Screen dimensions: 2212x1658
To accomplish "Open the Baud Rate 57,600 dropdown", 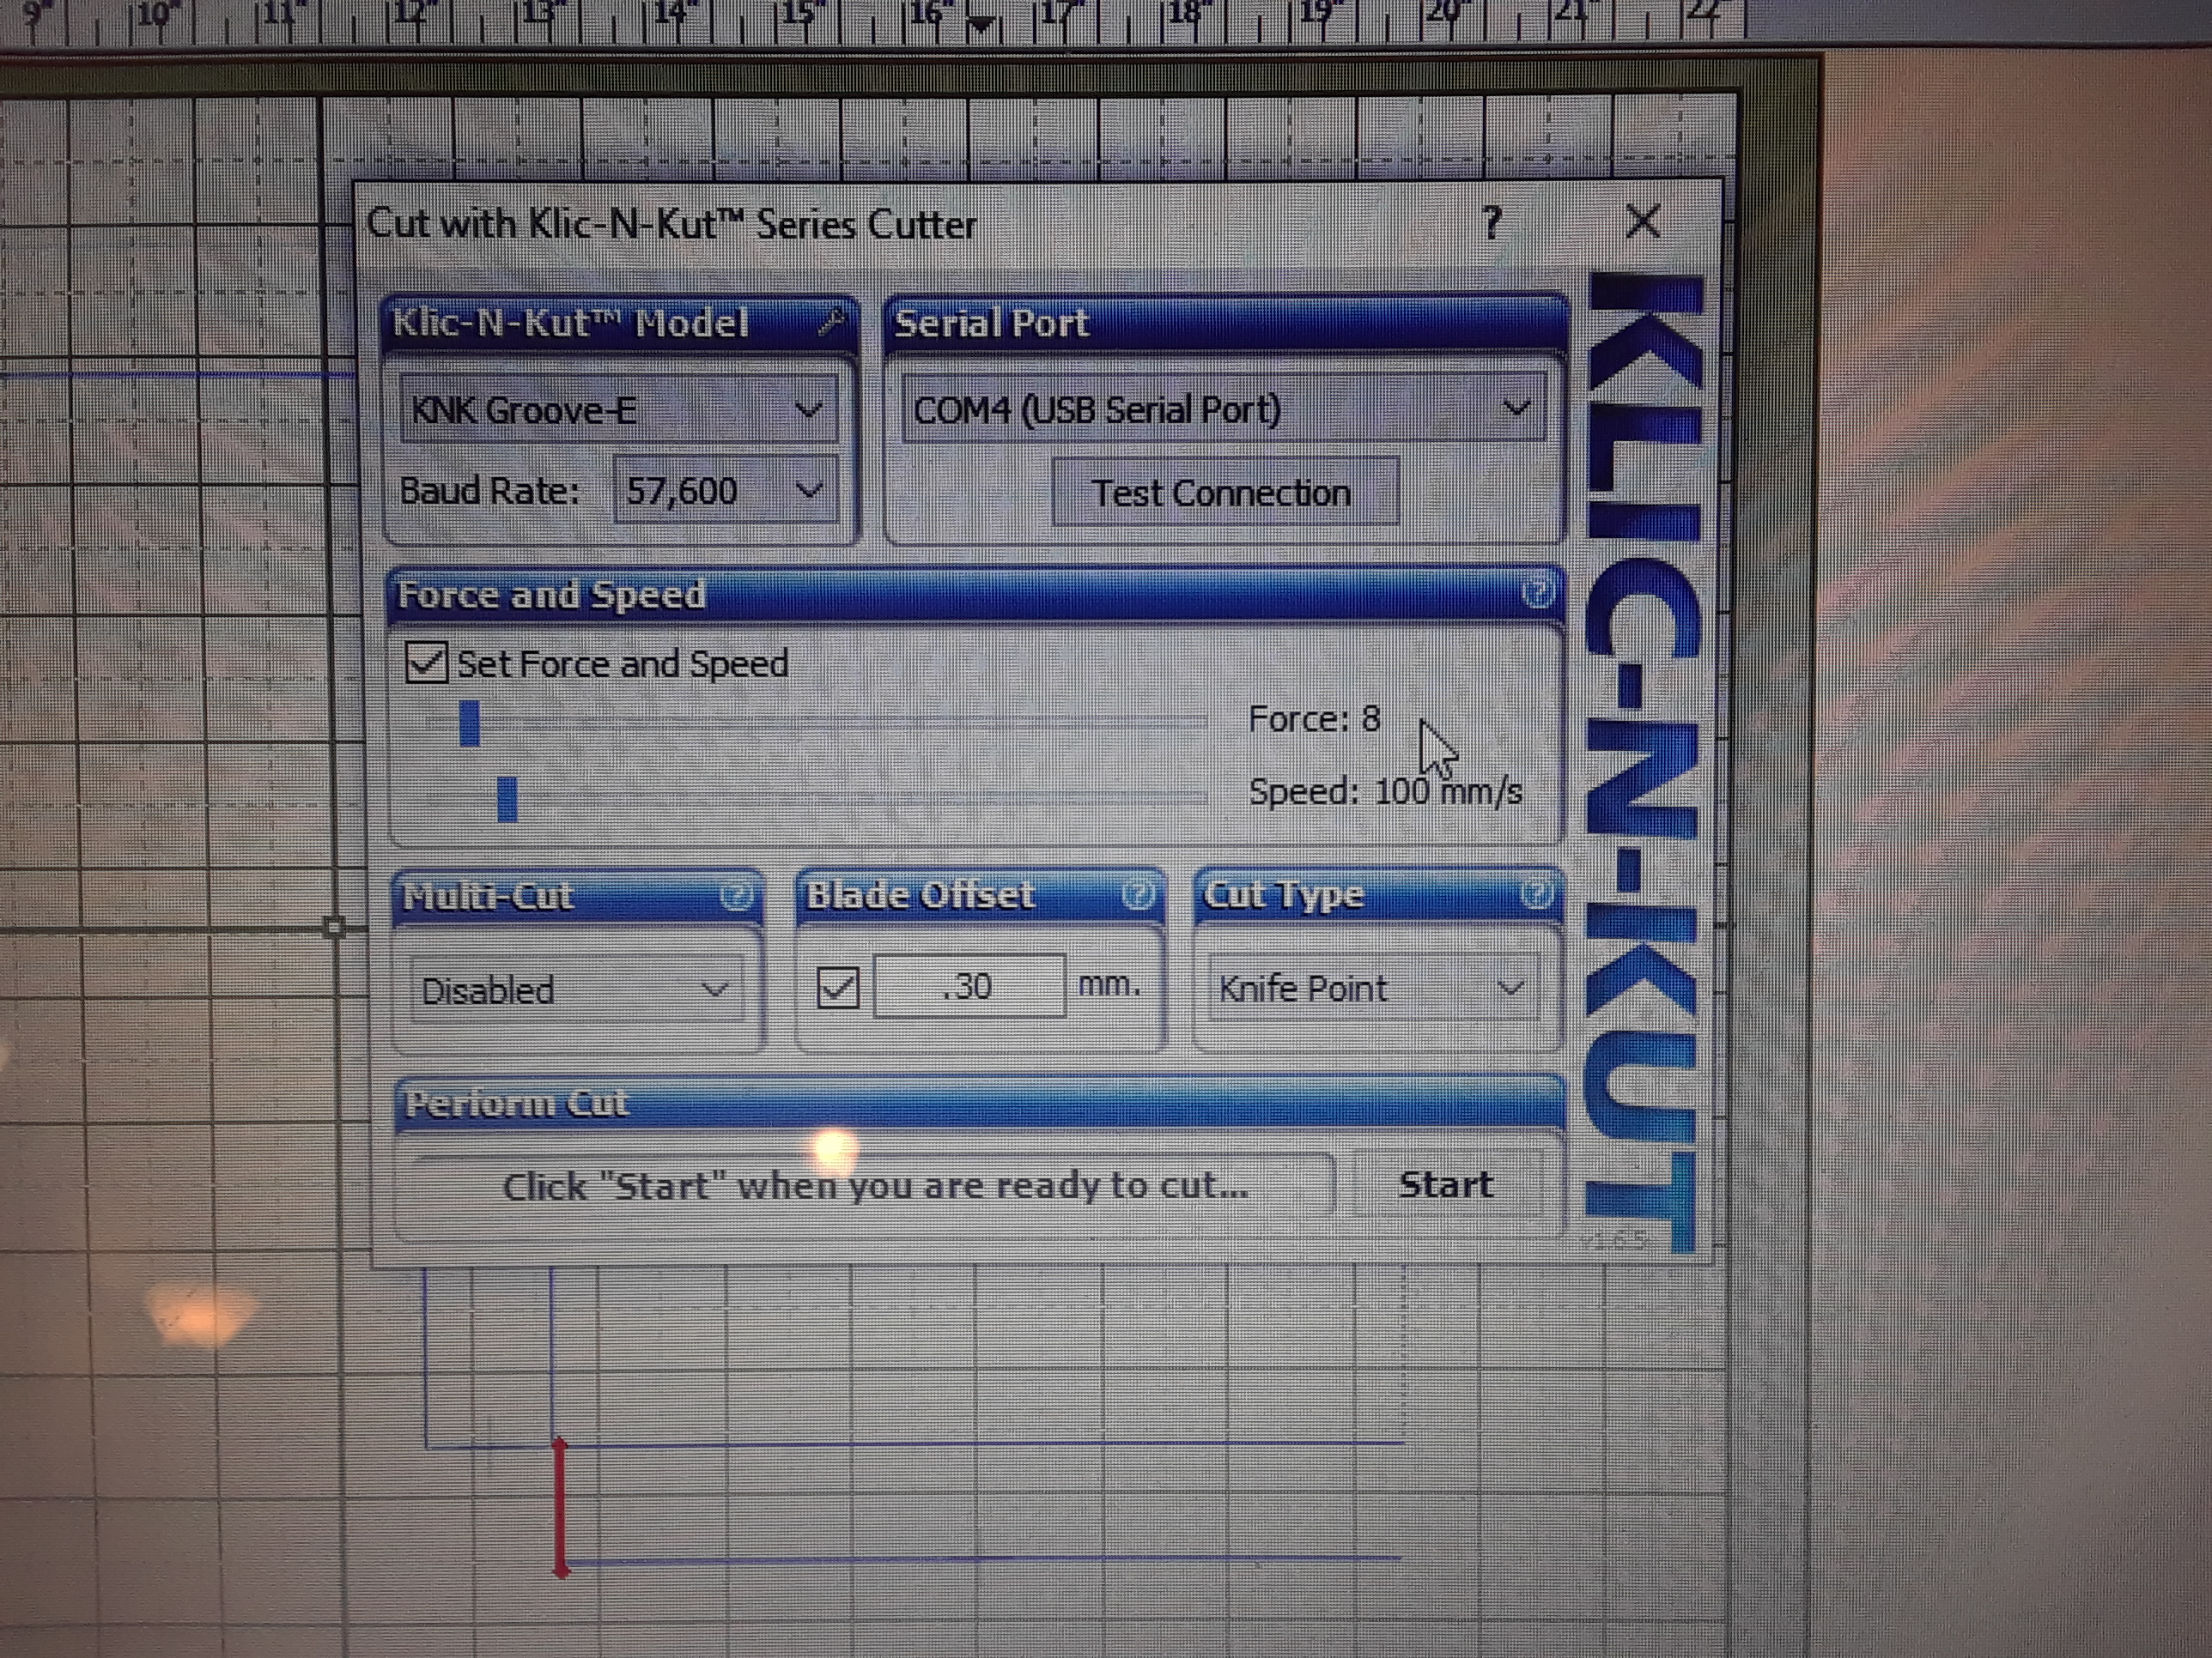I will (726, 490).
